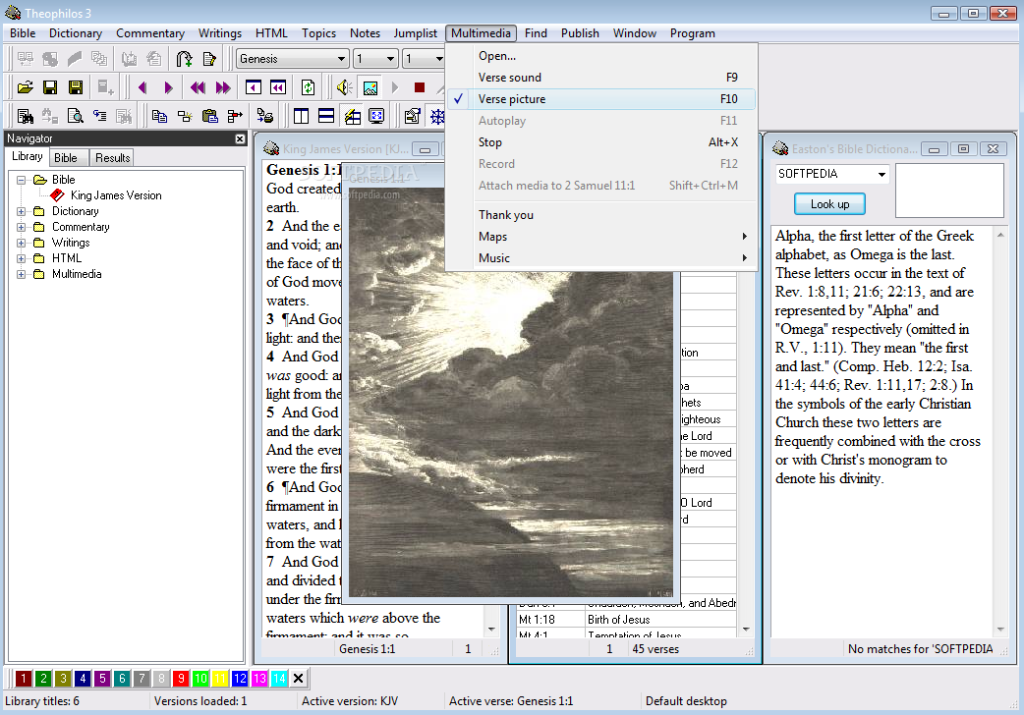Click the double purple left arrows
This screenshot has height=715, width=1024.
pyautogui.click(x=198, y=87)
